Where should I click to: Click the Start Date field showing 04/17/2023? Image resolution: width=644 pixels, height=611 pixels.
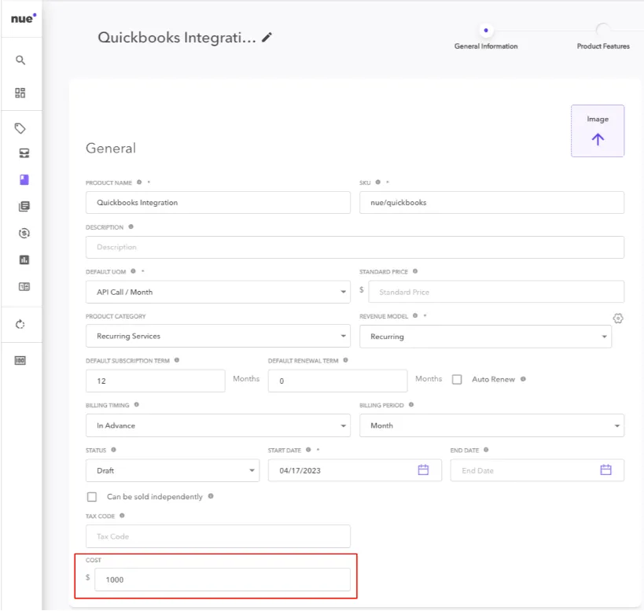click(355, 470)
